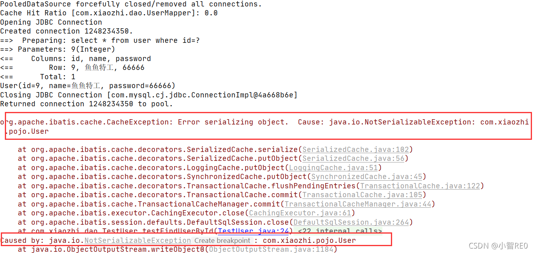534x253 pixels.
Task: Click the "com.xiaozhi.pojo.User" text in Caused by line
Action: point(309,240)
